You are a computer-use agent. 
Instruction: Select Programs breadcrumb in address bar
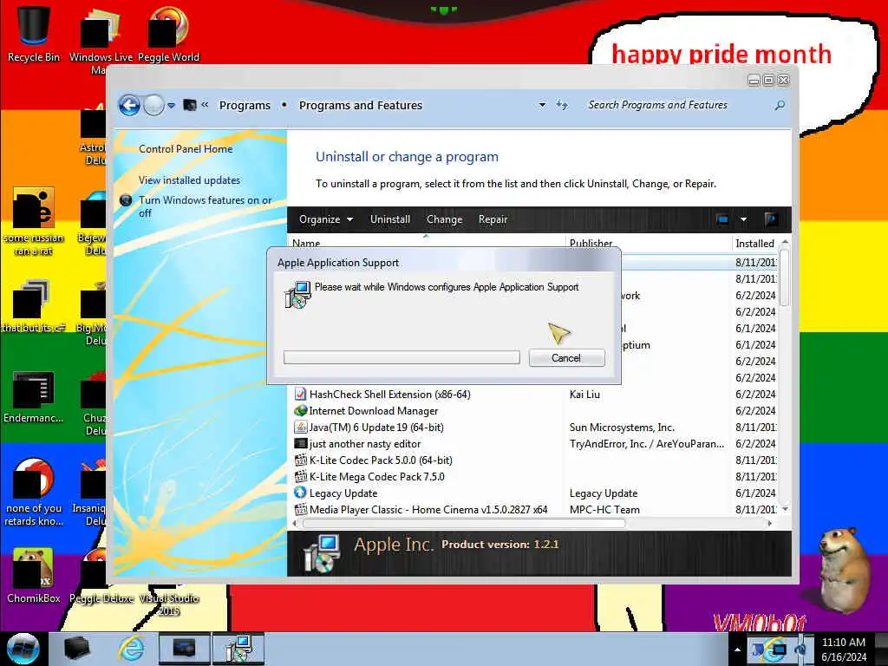(x=245, y=105)
